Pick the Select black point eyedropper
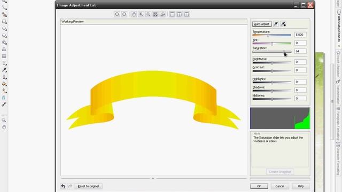342x192 pixels. 283,24
